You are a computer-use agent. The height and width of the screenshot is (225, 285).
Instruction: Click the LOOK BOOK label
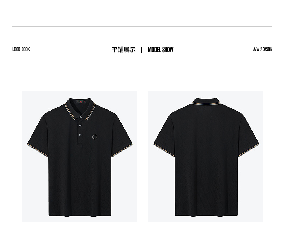(21, 49)
